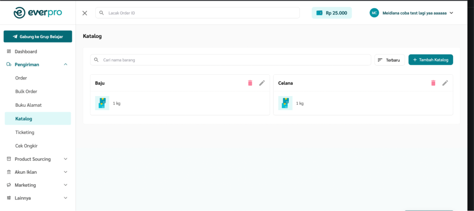The image size is (474, 211).
Task: Expand the Akun Iklan menu
Action: pos(65,172)
